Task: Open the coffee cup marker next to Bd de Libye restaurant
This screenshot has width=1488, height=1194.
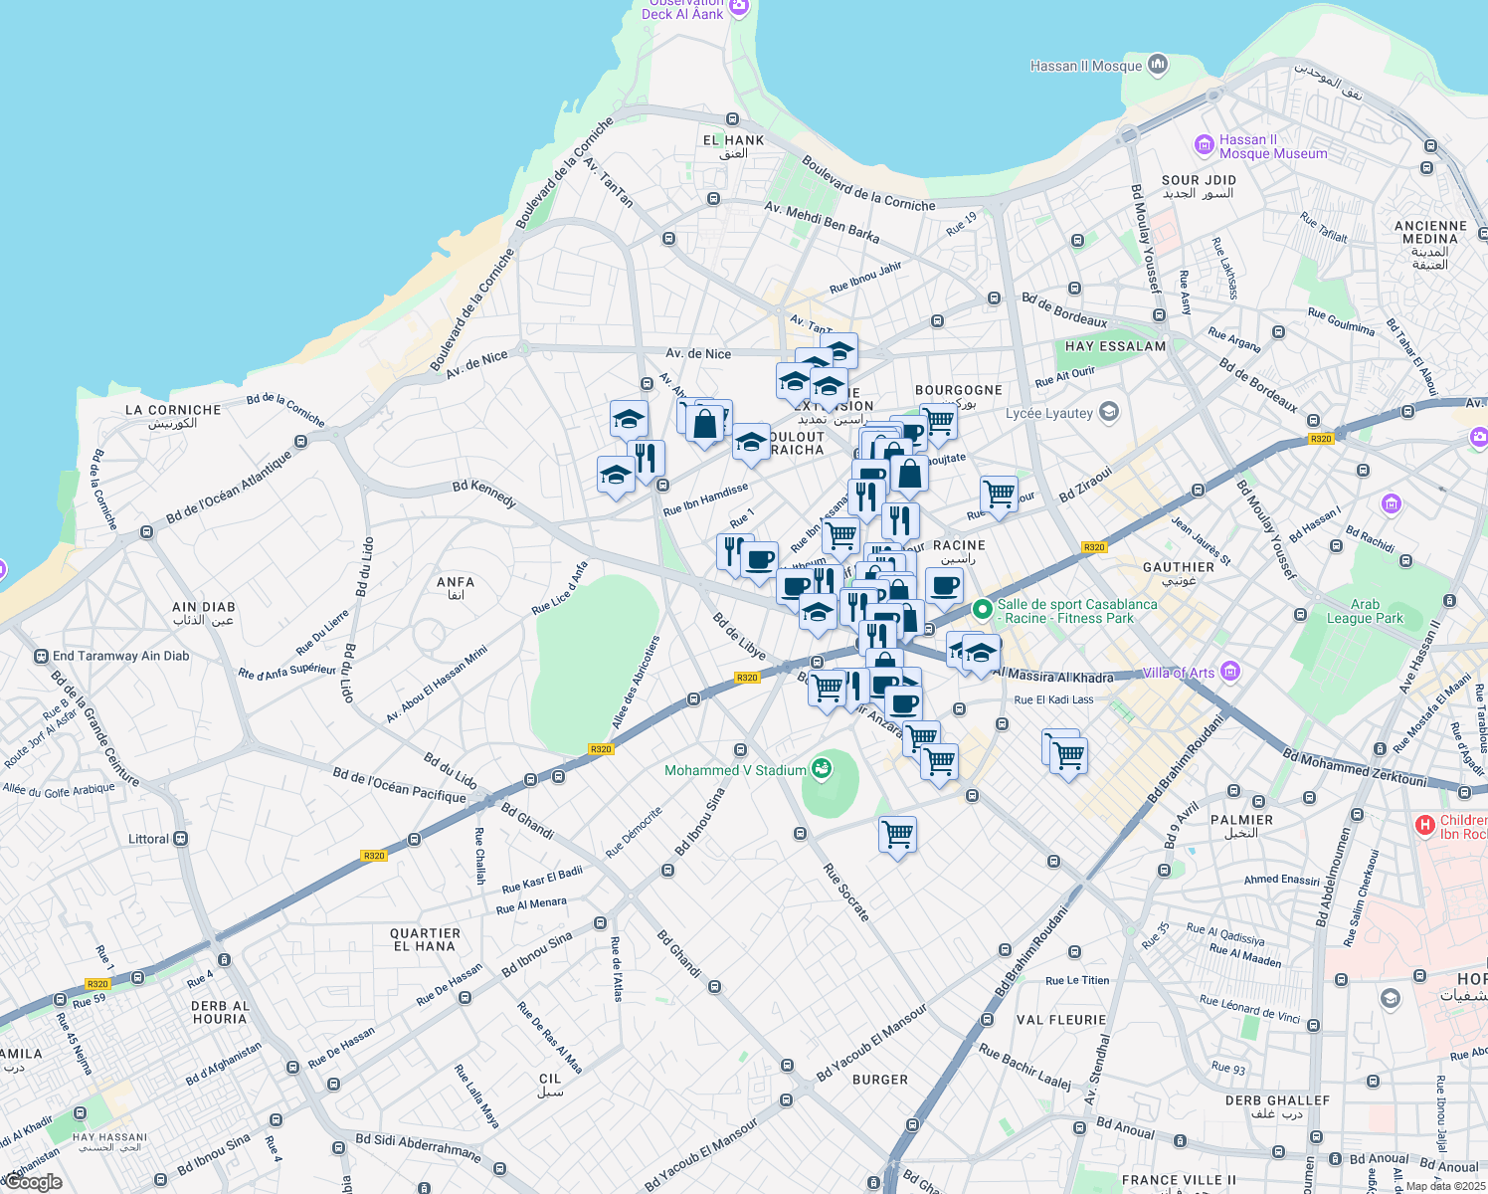Action: 759,560
